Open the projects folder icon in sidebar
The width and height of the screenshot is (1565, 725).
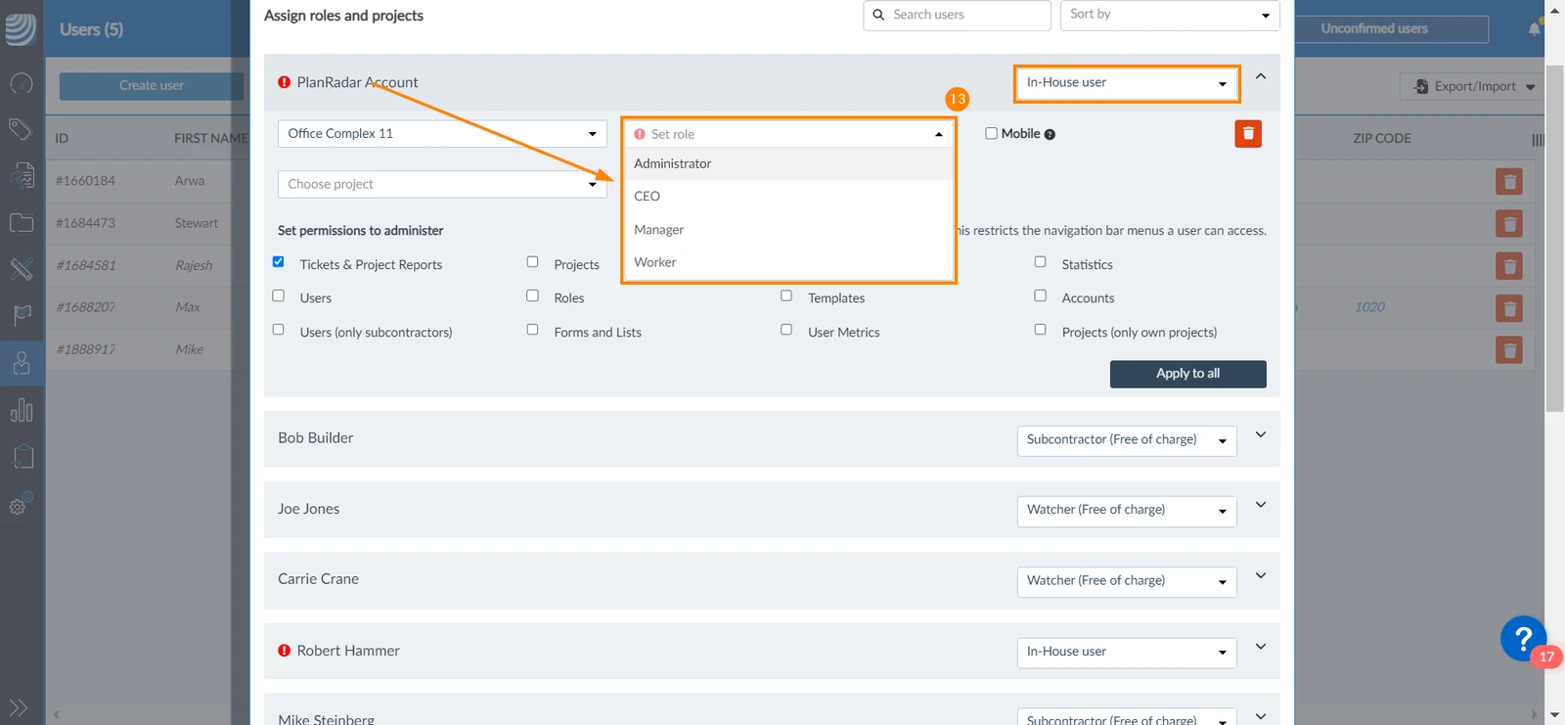[22, 223]
